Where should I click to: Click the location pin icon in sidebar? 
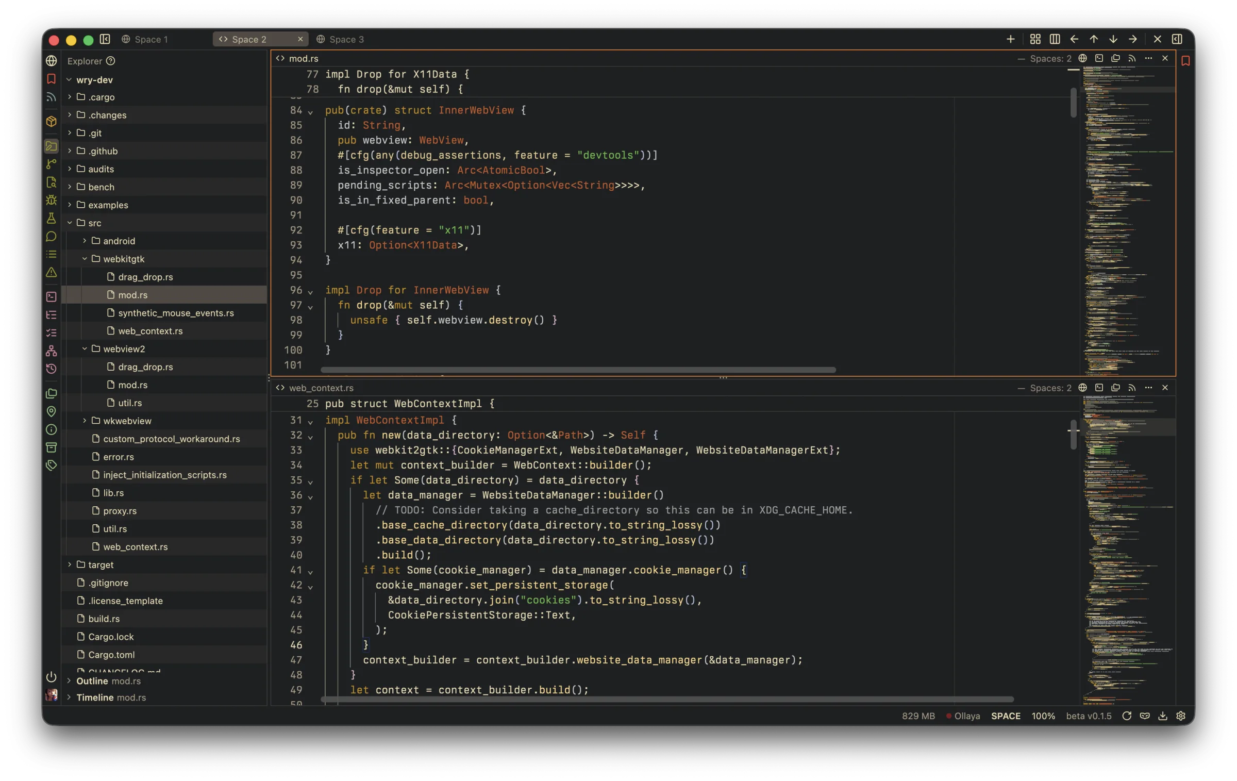click(x=51, y=411)
